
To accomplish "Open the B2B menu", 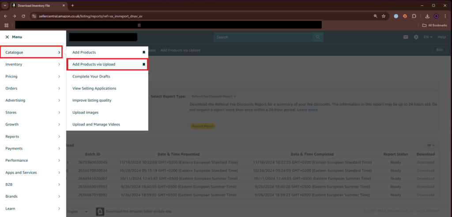I will (33, 184).
